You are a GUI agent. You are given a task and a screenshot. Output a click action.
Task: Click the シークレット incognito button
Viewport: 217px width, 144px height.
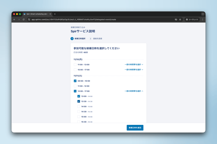[x=192, y=19]
